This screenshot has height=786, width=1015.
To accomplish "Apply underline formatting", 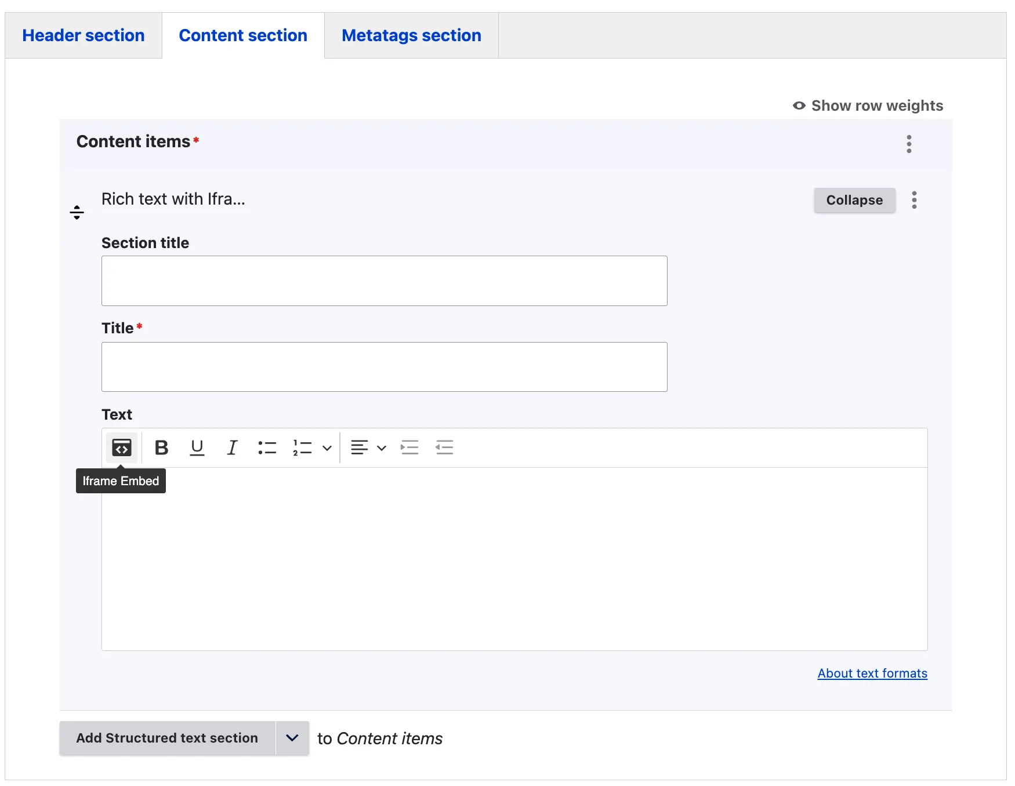I will coord(197,447).
